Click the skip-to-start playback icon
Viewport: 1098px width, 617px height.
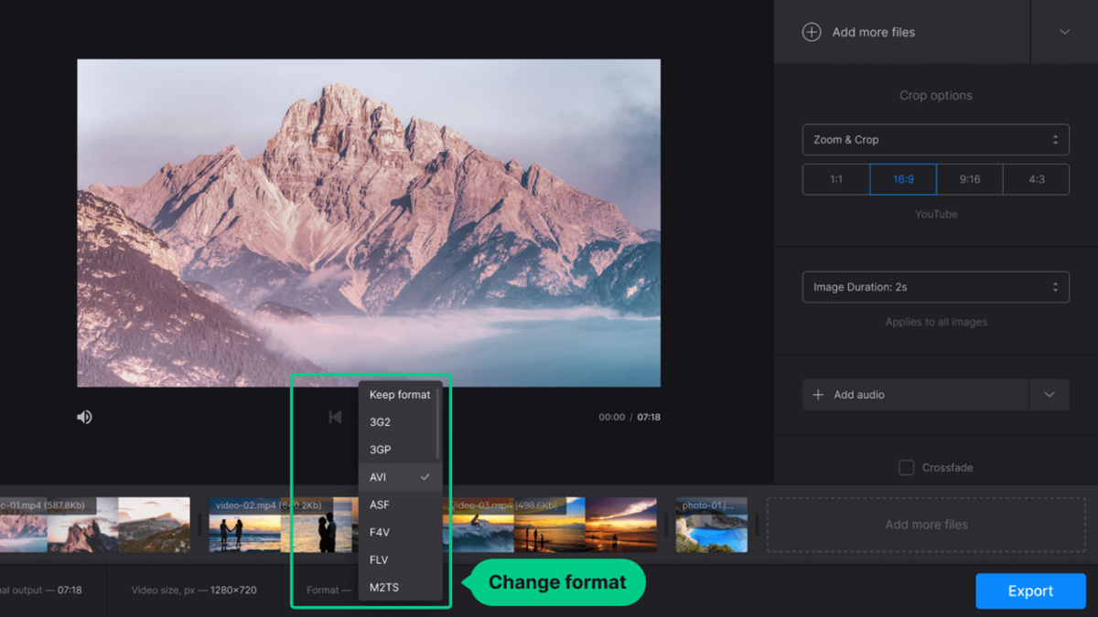click(335, 417)
